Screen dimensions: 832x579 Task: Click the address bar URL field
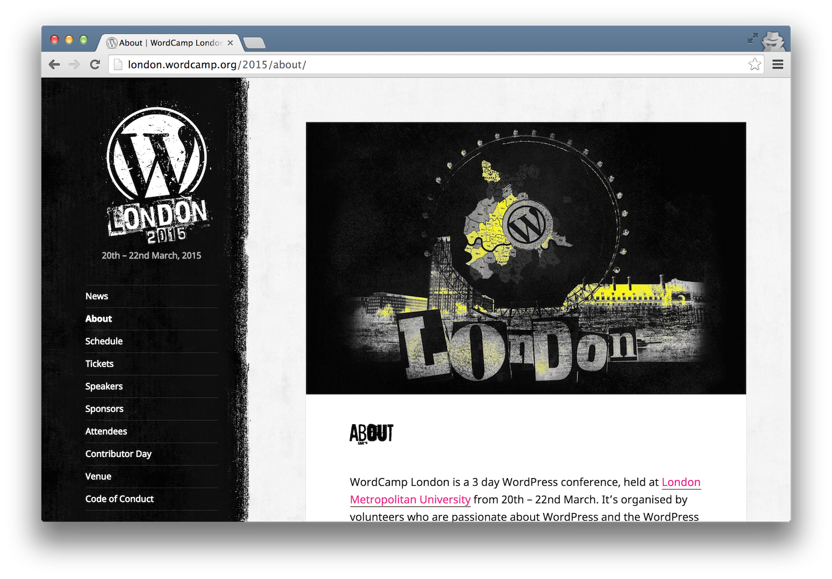(433, 64)
